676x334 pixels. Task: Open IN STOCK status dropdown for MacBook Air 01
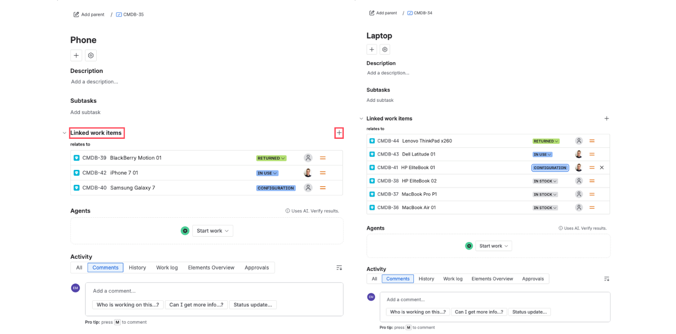click(x=545, y=208)
